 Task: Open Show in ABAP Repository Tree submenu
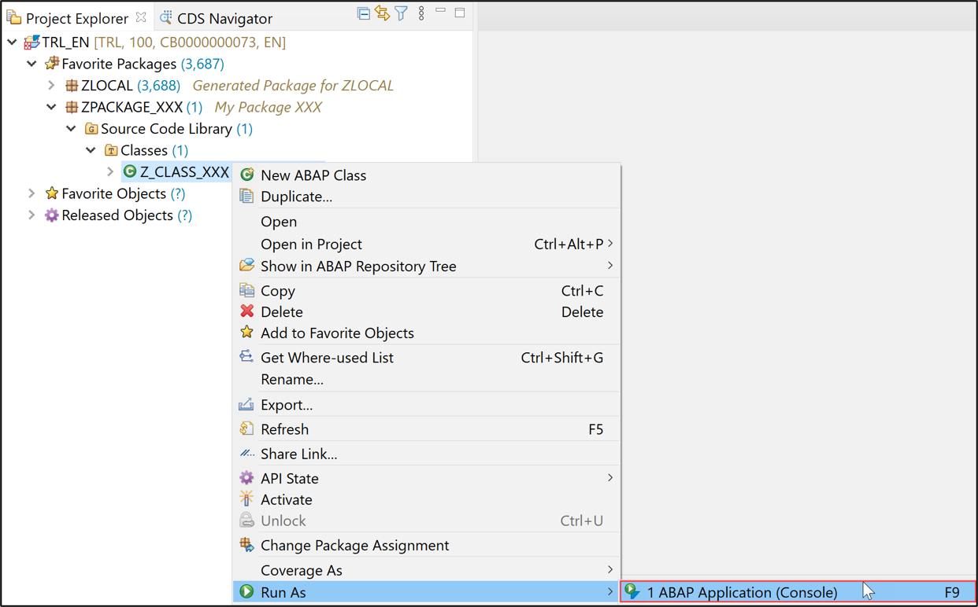(427, 266)
